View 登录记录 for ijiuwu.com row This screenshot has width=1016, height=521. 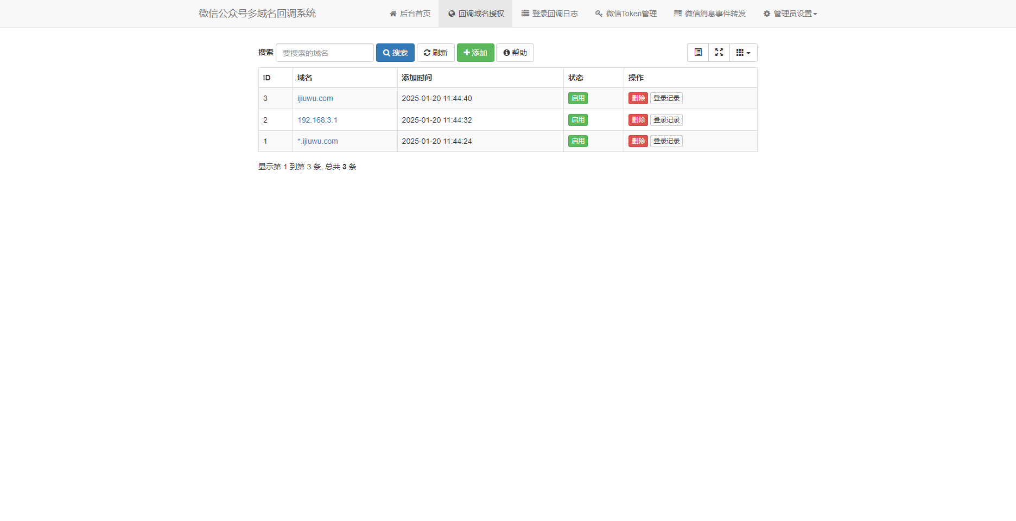coord(666,98)
